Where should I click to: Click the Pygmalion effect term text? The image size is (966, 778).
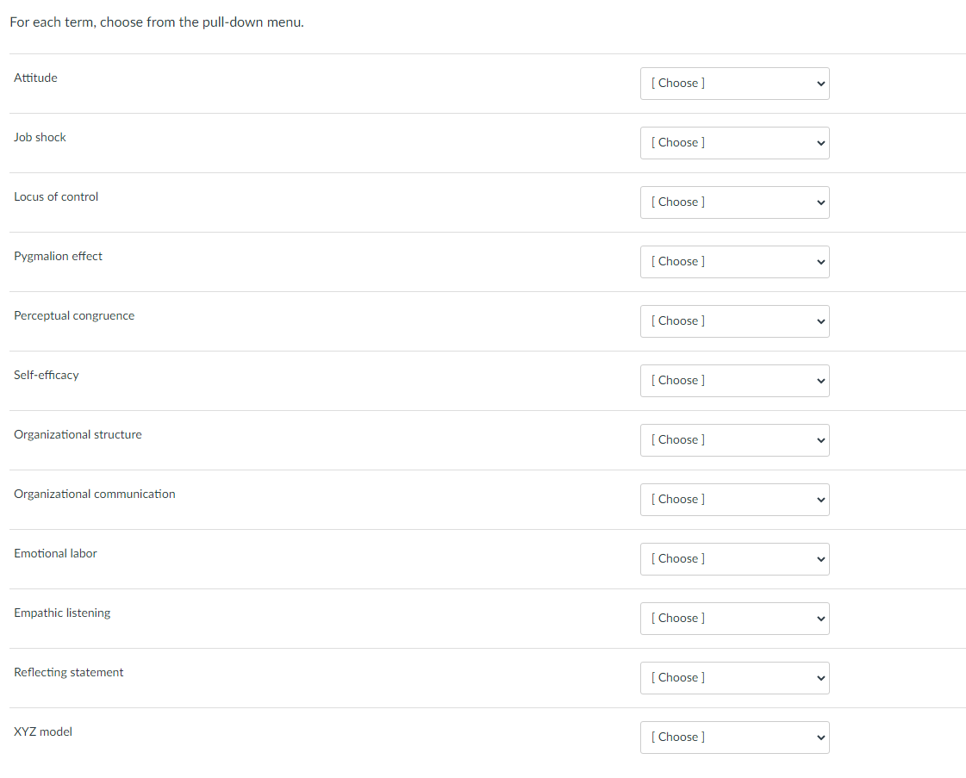[58, 256]
